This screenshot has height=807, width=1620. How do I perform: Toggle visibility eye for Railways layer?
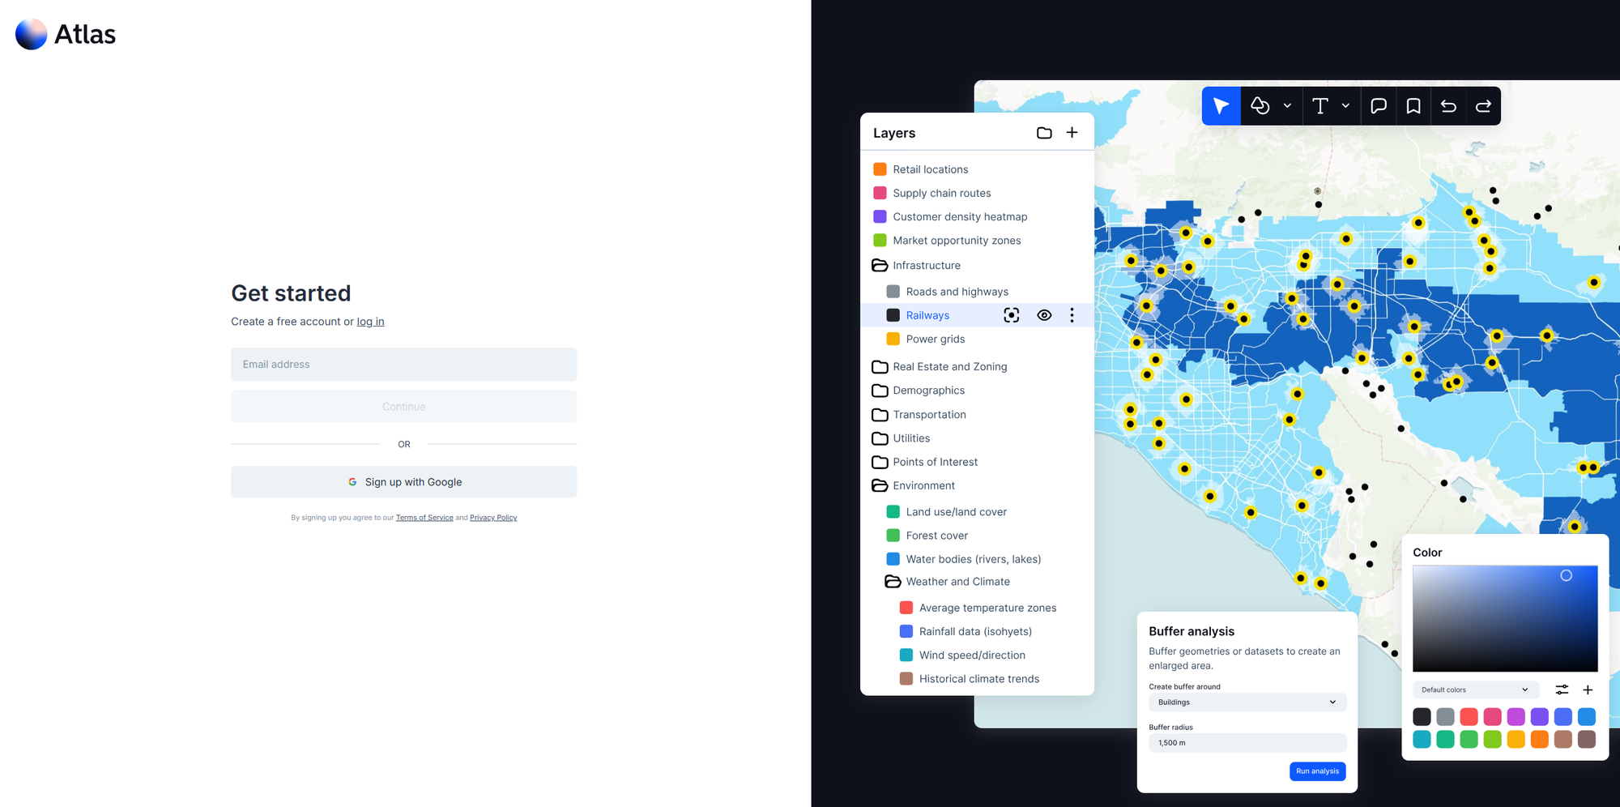tap(1044, 315)
